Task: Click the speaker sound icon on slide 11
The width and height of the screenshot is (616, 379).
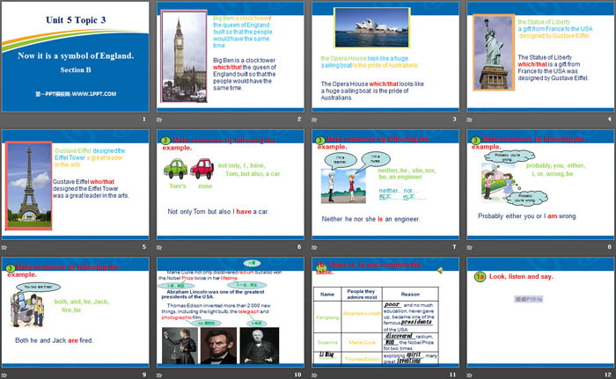Action: point(438,270)
